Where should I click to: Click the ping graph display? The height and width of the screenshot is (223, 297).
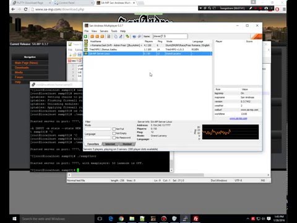(230, 132)
